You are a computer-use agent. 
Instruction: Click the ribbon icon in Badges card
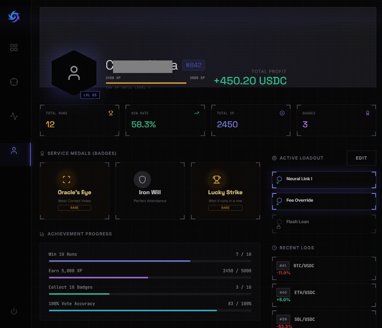click(x=368, y=113)
